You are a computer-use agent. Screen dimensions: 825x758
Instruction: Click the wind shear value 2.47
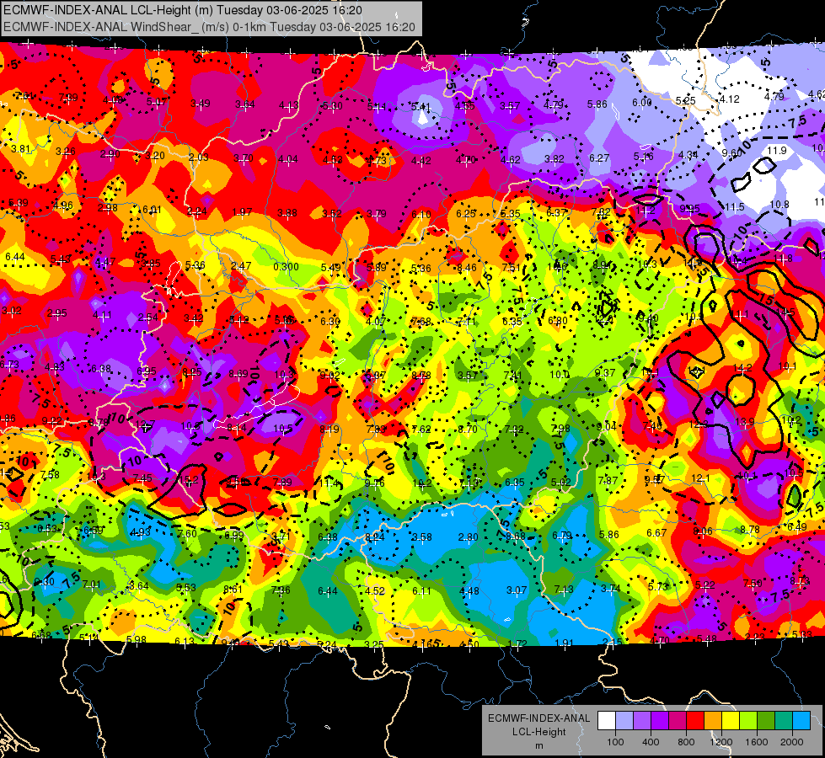(240, 266)
